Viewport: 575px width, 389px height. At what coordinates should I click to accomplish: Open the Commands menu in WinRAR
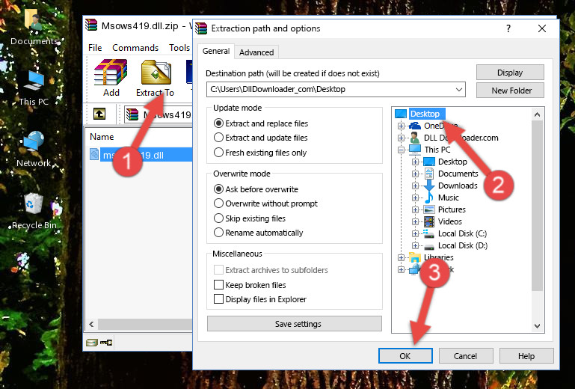(135, 48)
